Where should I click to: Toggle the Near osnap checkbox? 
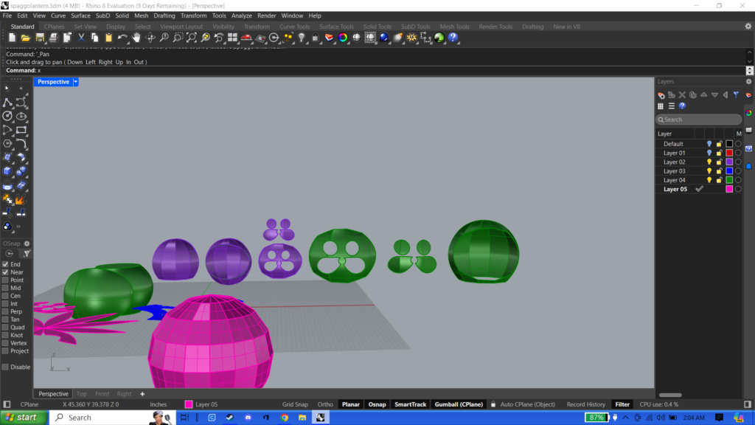pyautogui.click(x=5, y=272)
